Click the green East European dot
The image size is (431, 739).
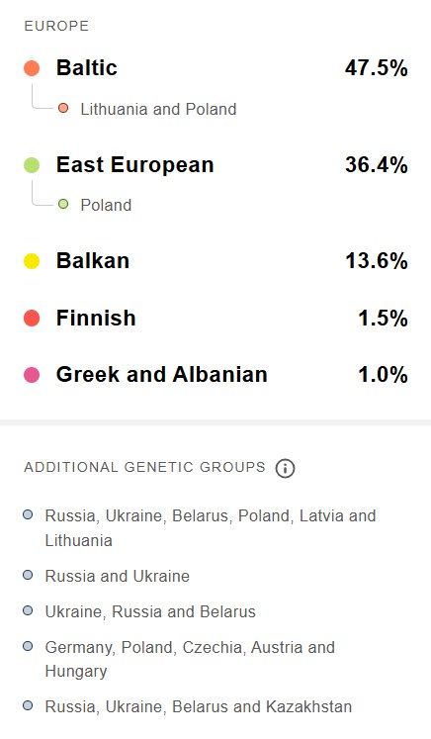coord(32,165)
